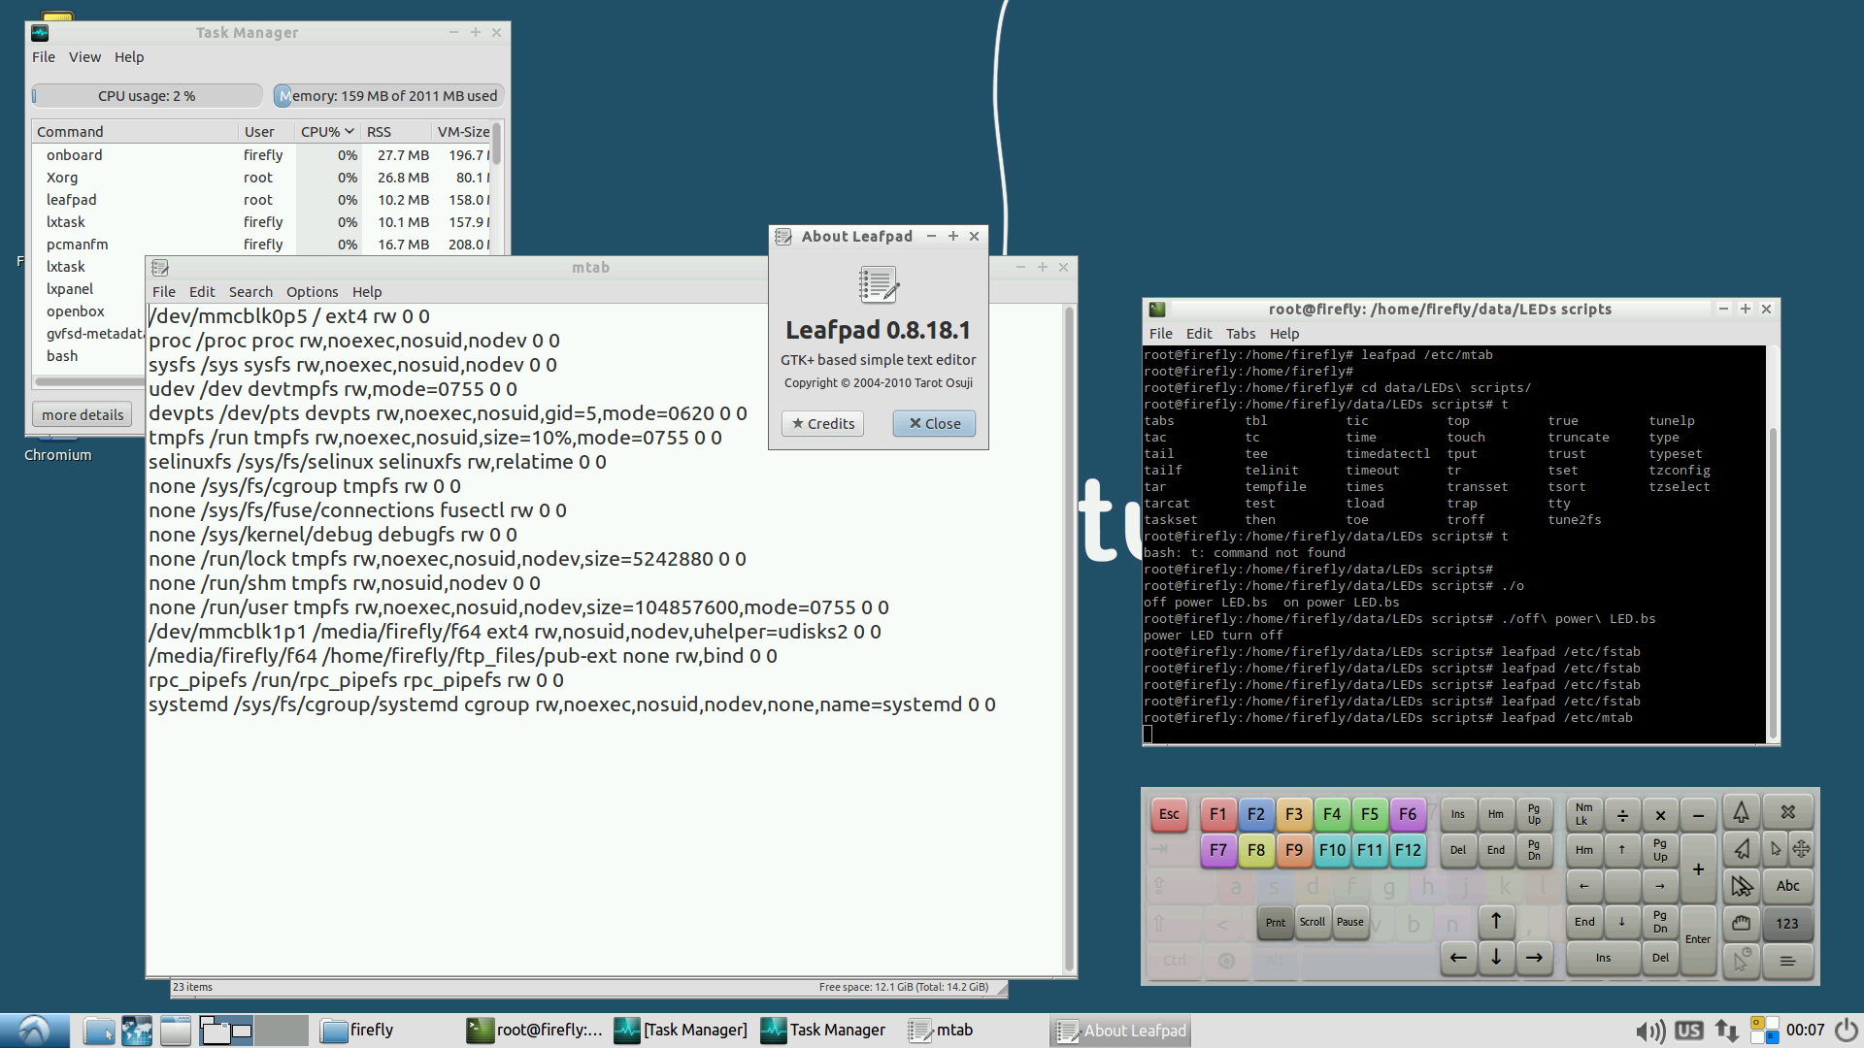
Task: Open the network connection tray icon
Action: coord(1726,1031)
